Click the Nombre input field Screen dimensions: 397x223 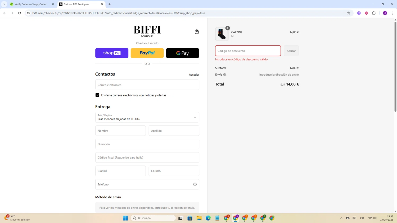pos(120,131)
